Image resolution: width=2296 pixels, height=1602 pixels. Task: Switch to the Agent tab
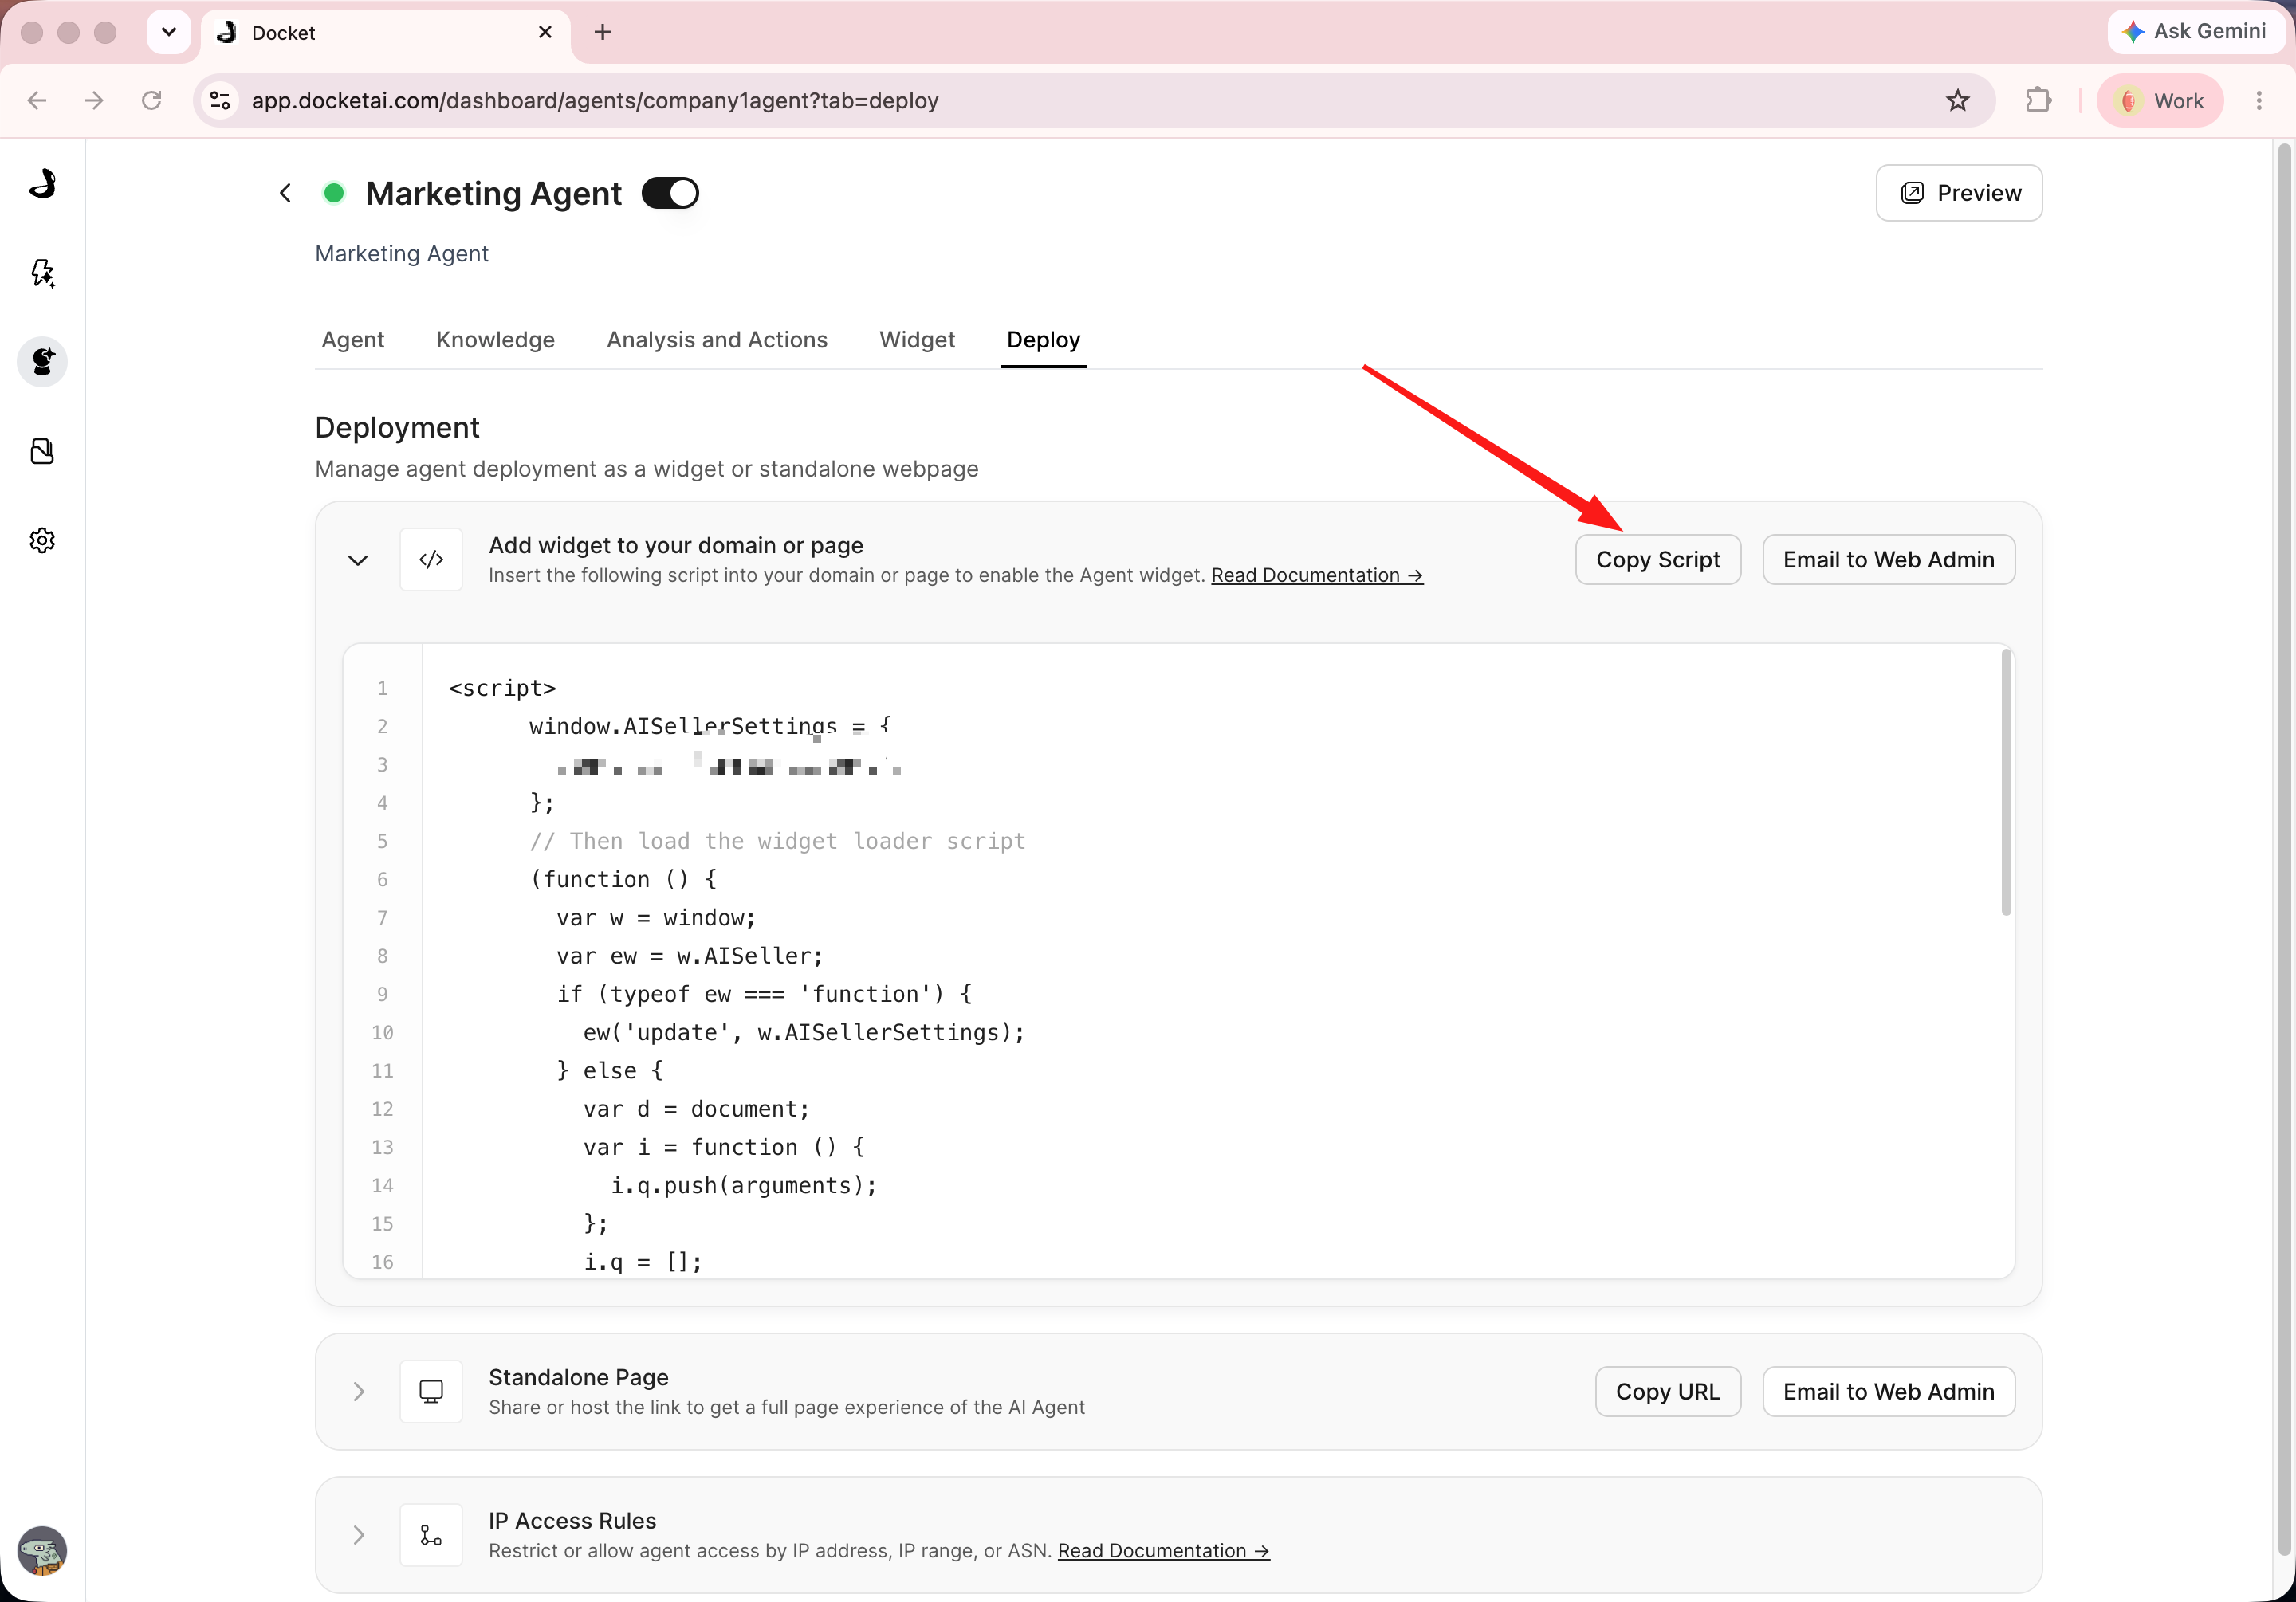(353, 340)
